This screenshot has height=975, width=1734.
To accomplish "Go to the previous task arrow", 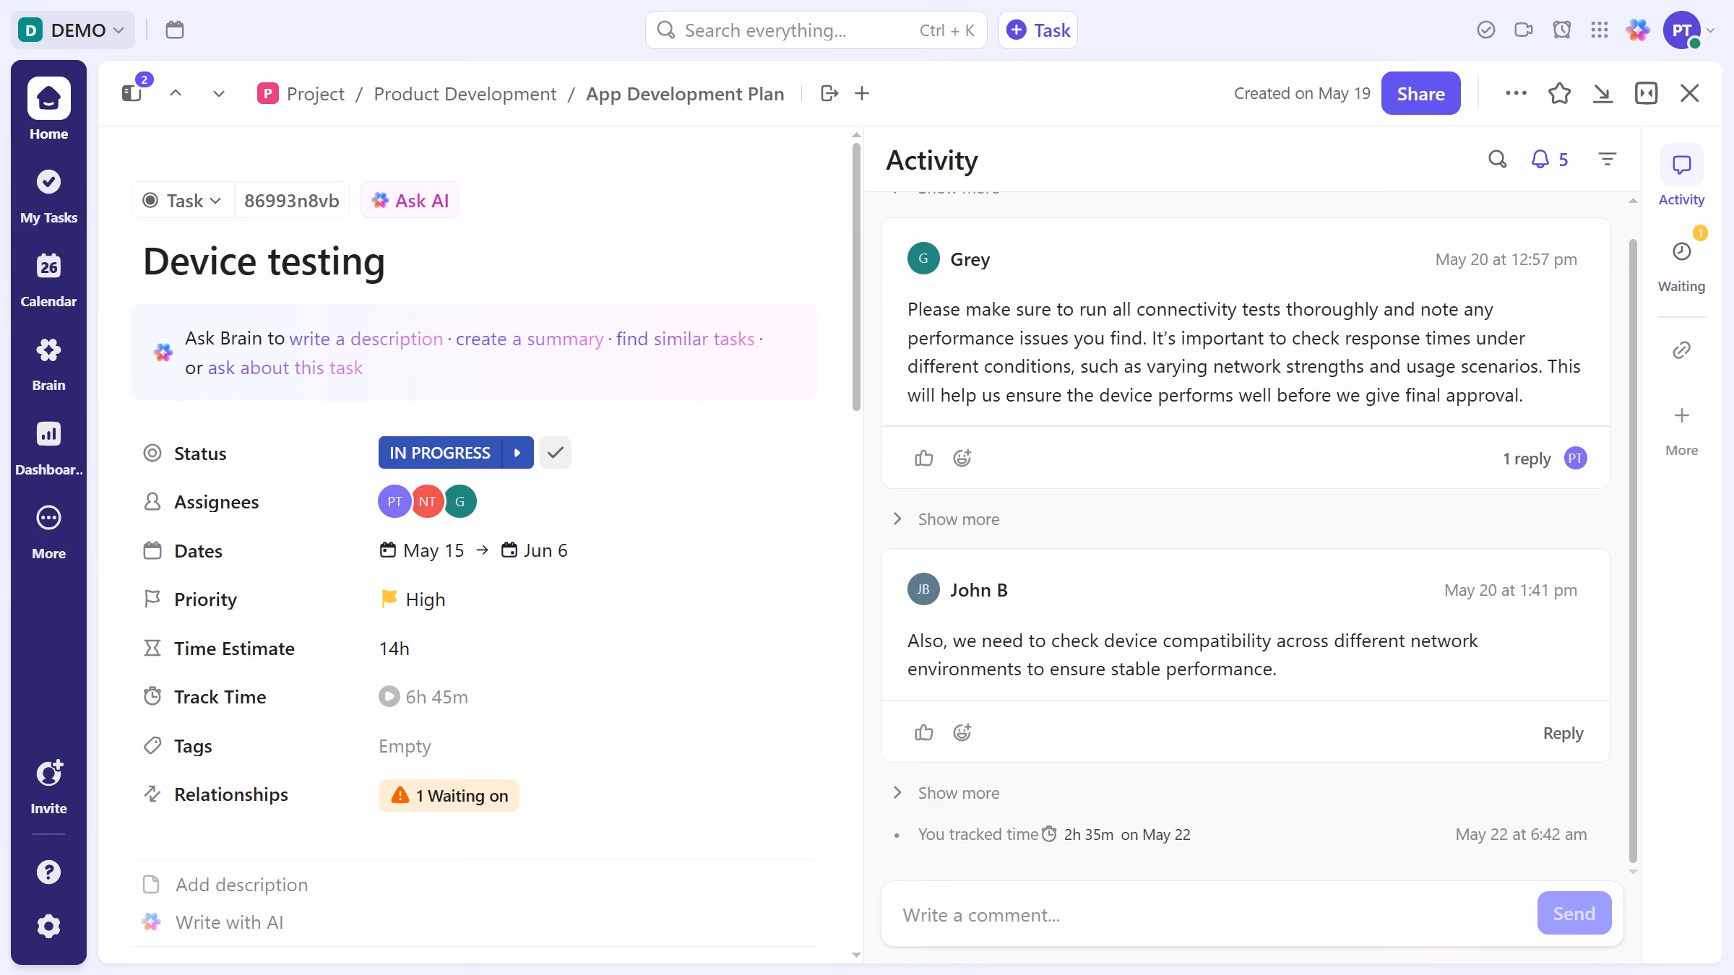I will pyautogui.click(x=176, y=93).
